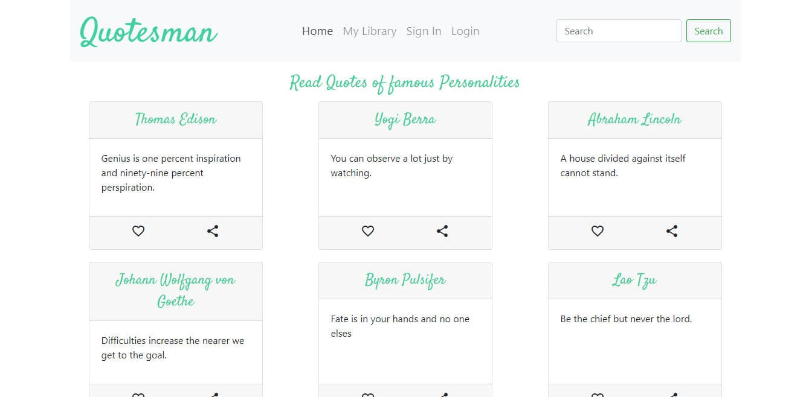Share the Thomas Edison quote
Image resolution: width=809 pixels, height=397 pixels.
point(213,231)
